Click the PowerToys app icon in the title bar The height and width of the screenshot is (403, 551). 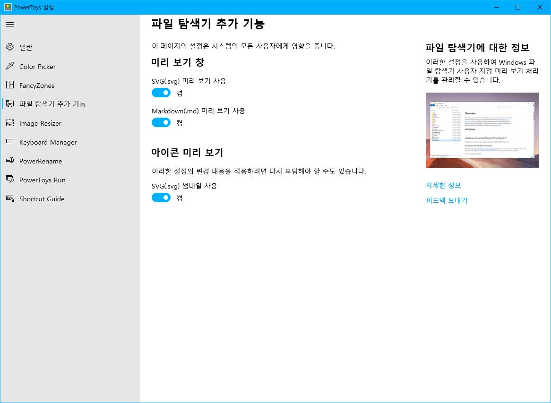coord(8,7)
